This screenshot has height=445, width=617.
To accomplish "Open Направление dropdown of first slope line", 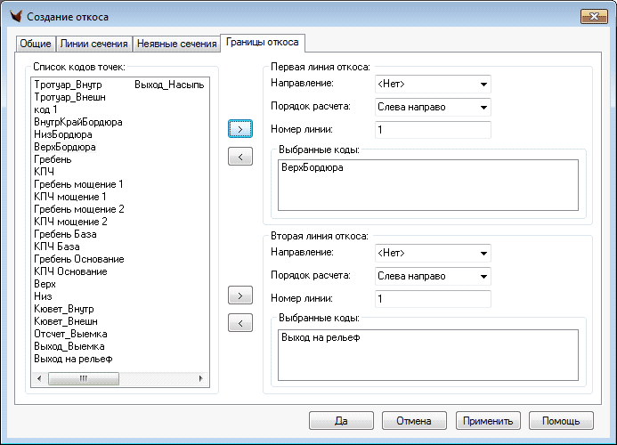I will [433, 84].
